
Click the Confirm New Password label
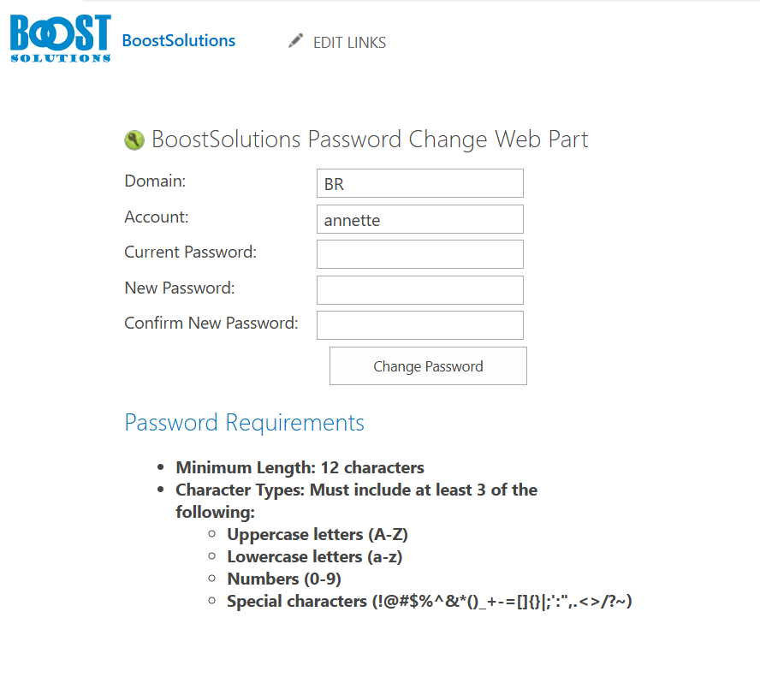tap(211, 323)
